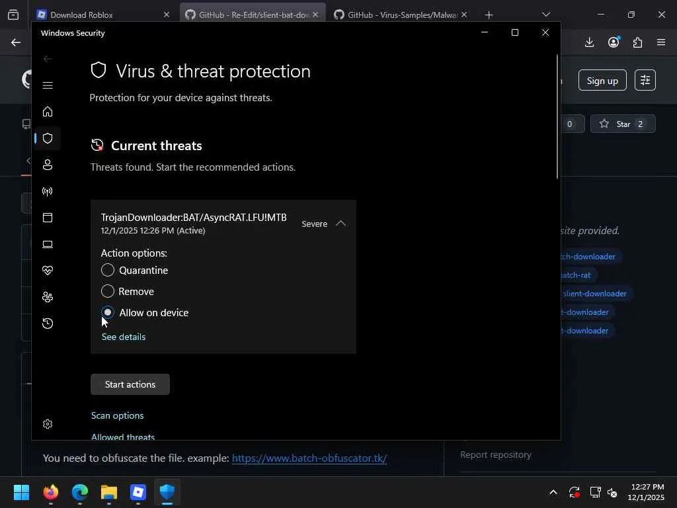
Task: Open App & browser control window icon
Action: tap(48, 218)
